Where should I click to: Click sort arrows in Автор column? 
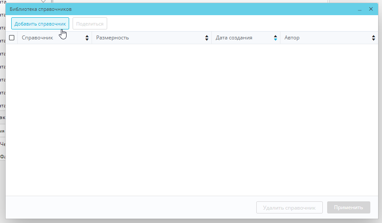point(373,38)
